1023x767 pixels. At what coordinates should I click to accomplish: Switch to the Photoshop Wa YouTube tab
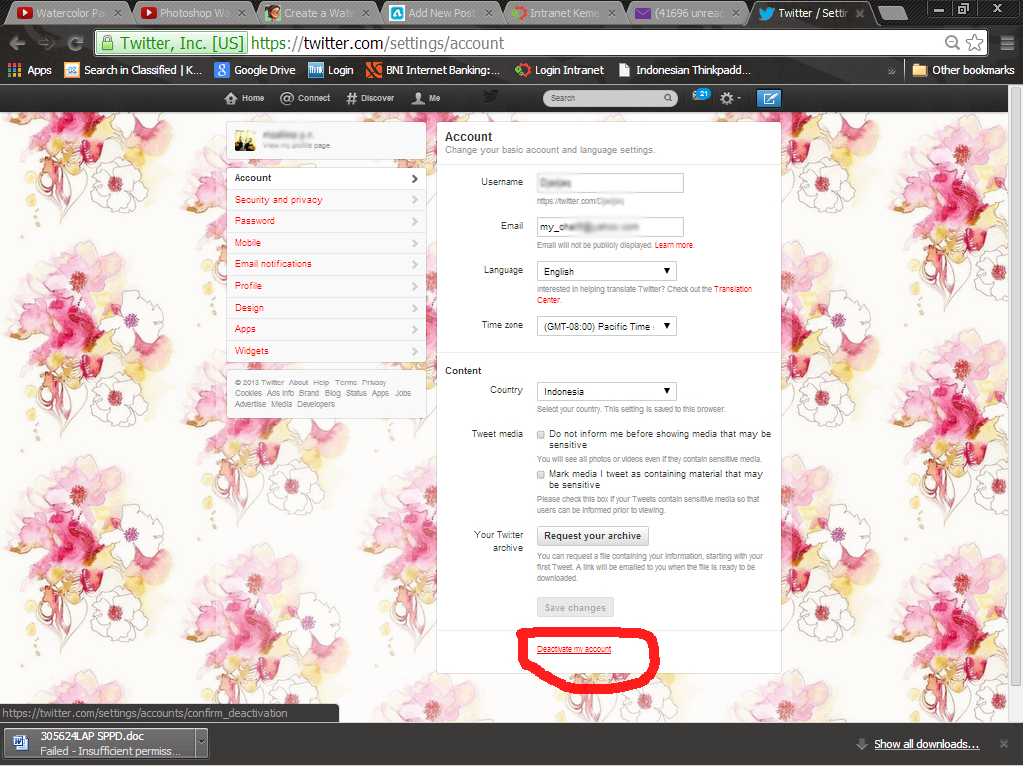pos(192,12)
